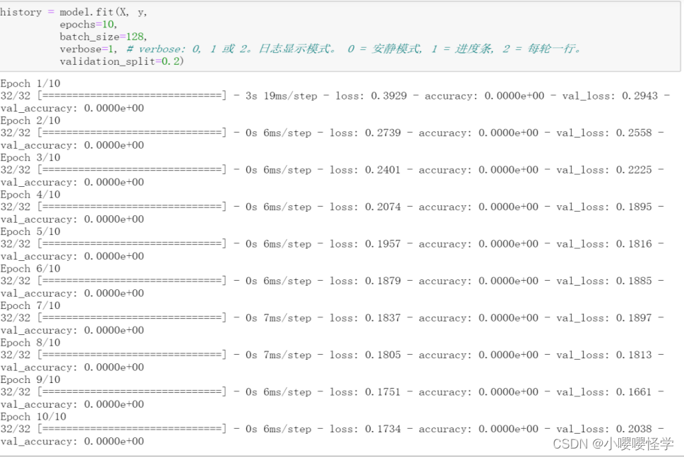Click the 'loss: 0.1734' value
The image size is (684, 457).
[365, 429]
